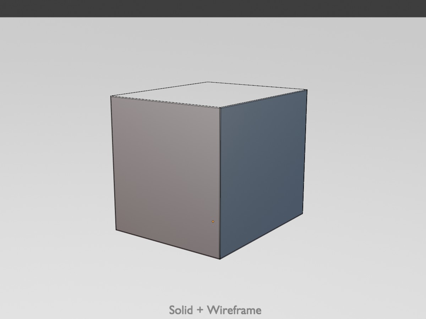Click the leftmost vertical wireframe edge
The image size is (426, 319).
(113, 163)
